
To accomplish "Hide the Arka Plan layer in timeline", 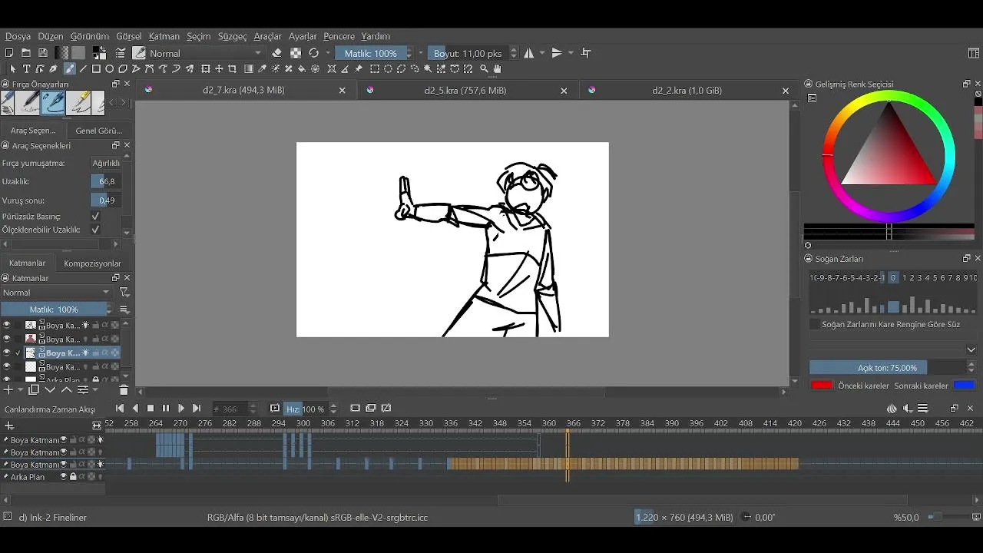I will point(64,477).
